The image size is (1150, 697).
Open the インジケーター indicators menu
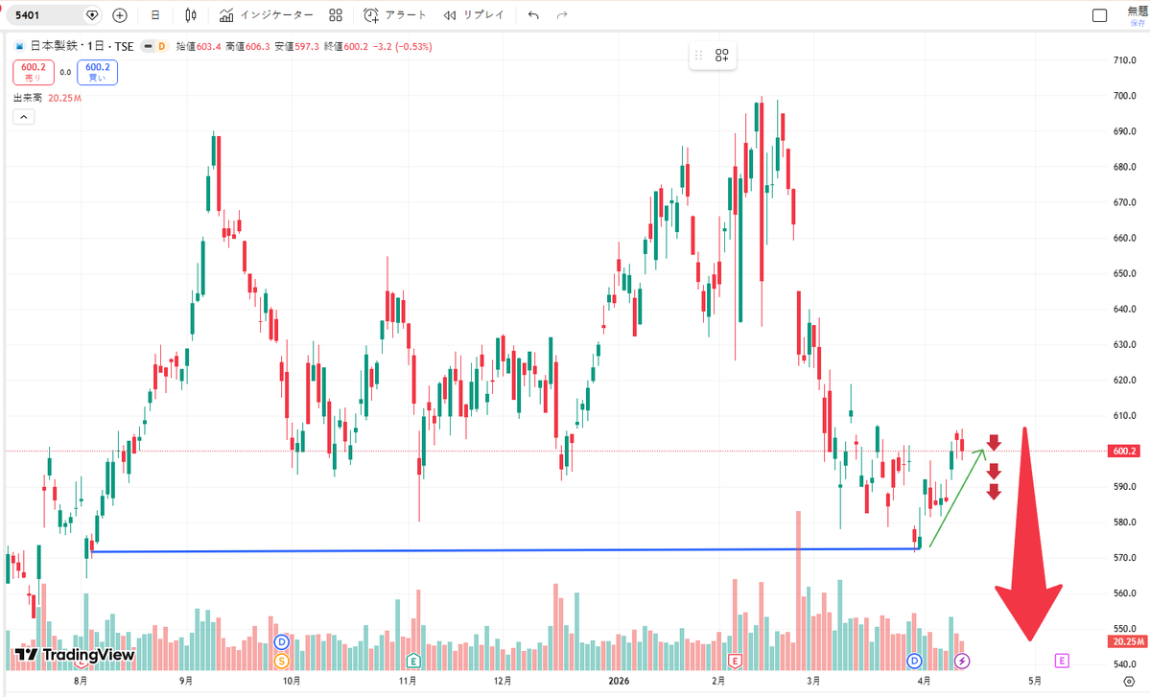(267, 14)
